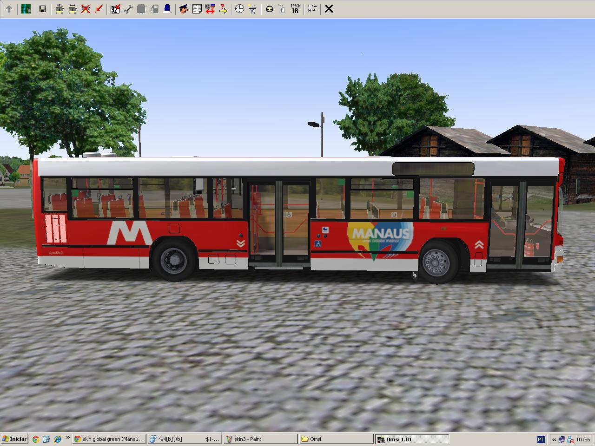Click the MANAUS logo on the bus
Image resolution: width=595 pixels, height=446 pixels.
click(380, 241)
